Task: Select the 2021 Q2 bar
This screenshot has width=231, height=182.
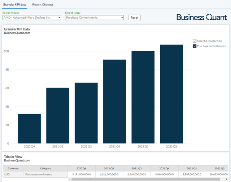Action: (58, 116)
